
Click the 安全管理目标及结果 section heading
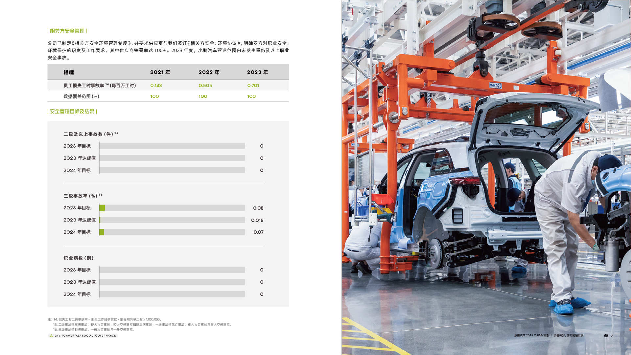click(x=72, y=111)
